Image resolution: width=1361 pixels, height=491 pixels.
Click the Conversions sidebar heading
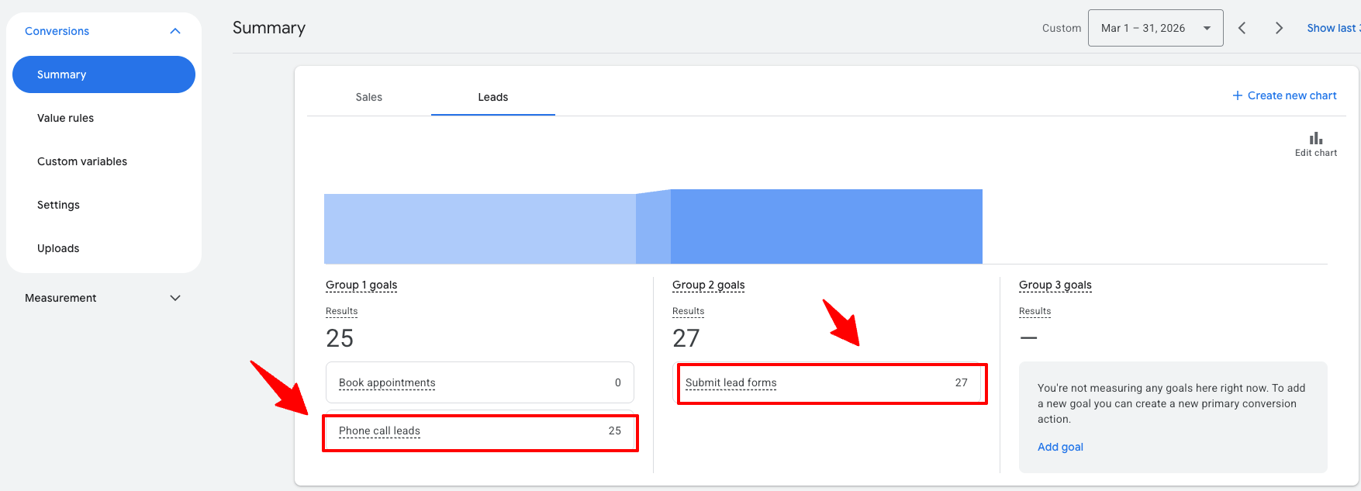point(57,31)
